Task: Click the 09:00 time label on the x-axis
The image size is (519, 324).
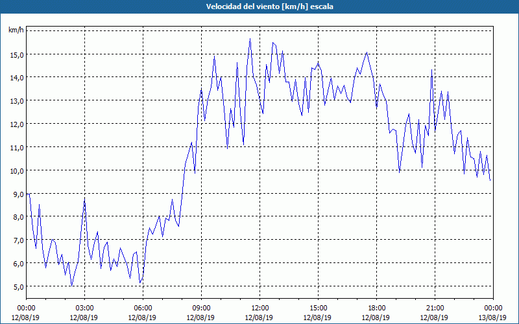Action: point(201,308)
